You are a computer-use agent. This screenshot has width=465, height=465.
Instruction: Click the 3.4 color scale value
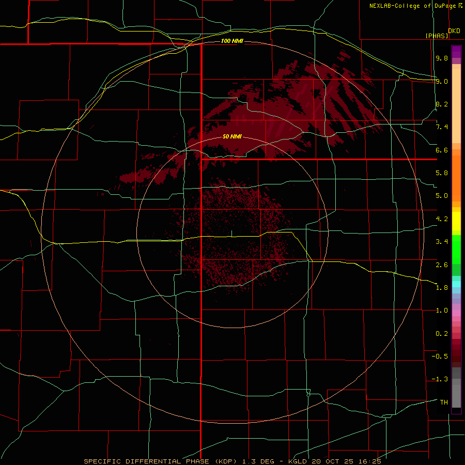442,242
